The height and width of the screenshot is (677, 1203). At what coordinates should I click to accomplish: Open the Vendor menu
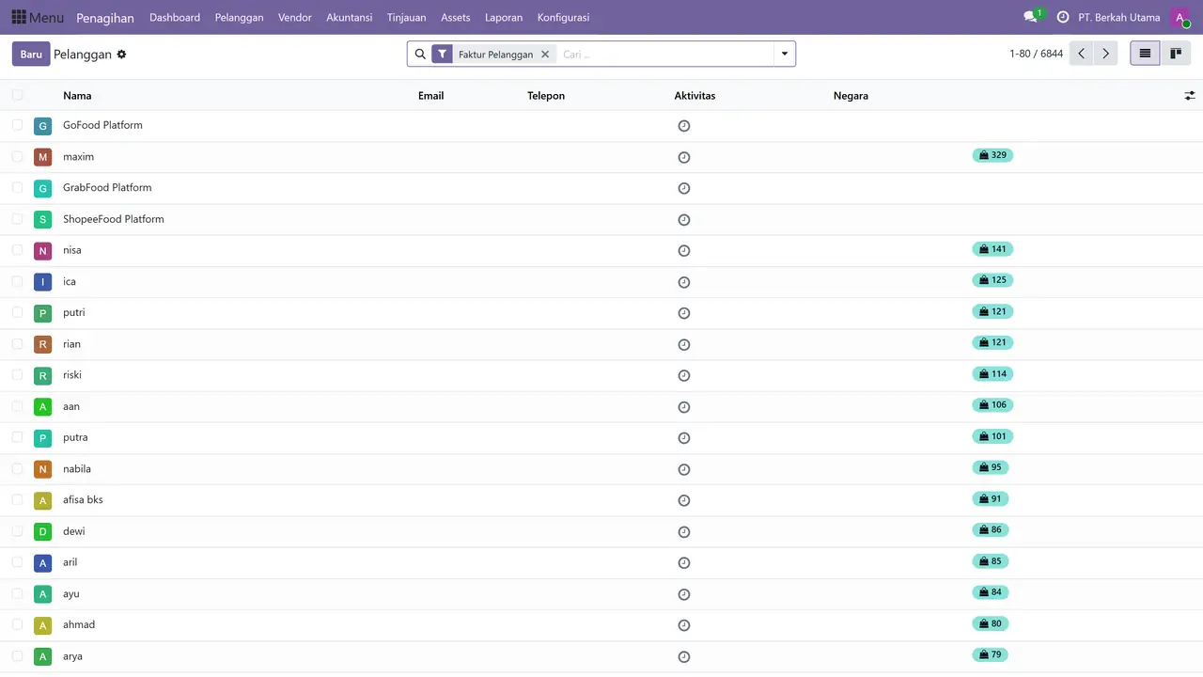[295, 17]
